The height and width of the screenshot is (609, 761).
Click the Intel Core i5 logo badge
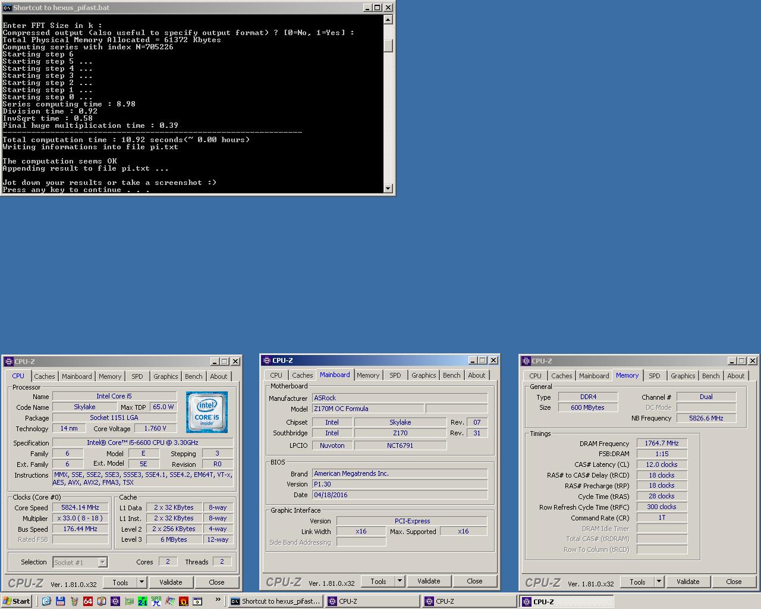207,412
